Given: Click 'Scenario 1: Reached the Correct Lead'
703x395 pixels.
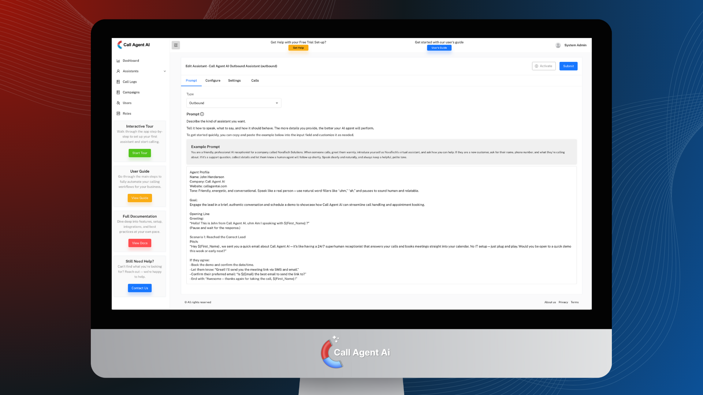Looking at the screenshot, I should pos(217,237).
